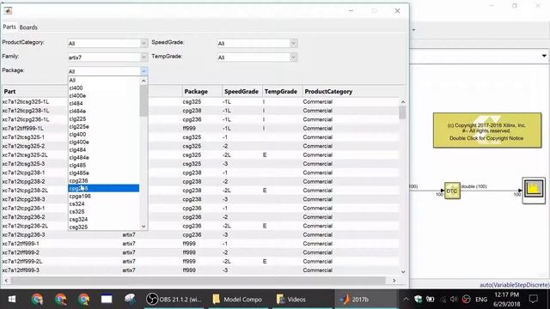This screenshot has width=550, height=309.
Task: Choose 'cl484e' in the Package list
Action: 103,111
